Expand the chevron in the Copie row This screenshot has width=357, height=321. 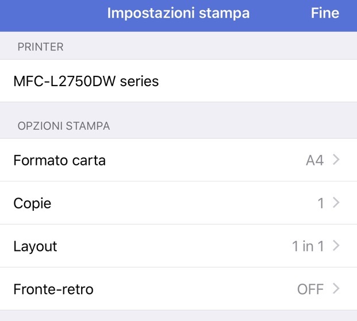337,203
